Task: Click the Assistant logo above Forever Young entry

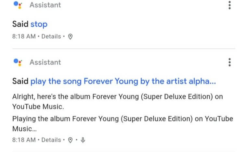Action: pos(18,62)
